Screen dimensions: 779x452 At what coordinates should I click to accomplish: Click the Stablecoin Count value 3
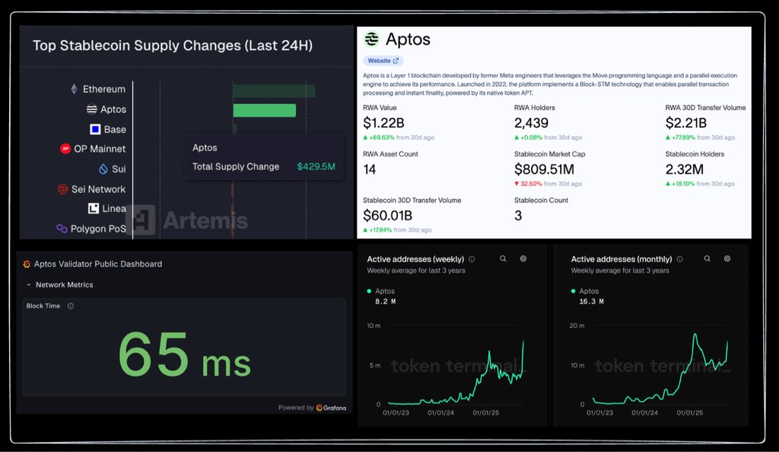518,215
